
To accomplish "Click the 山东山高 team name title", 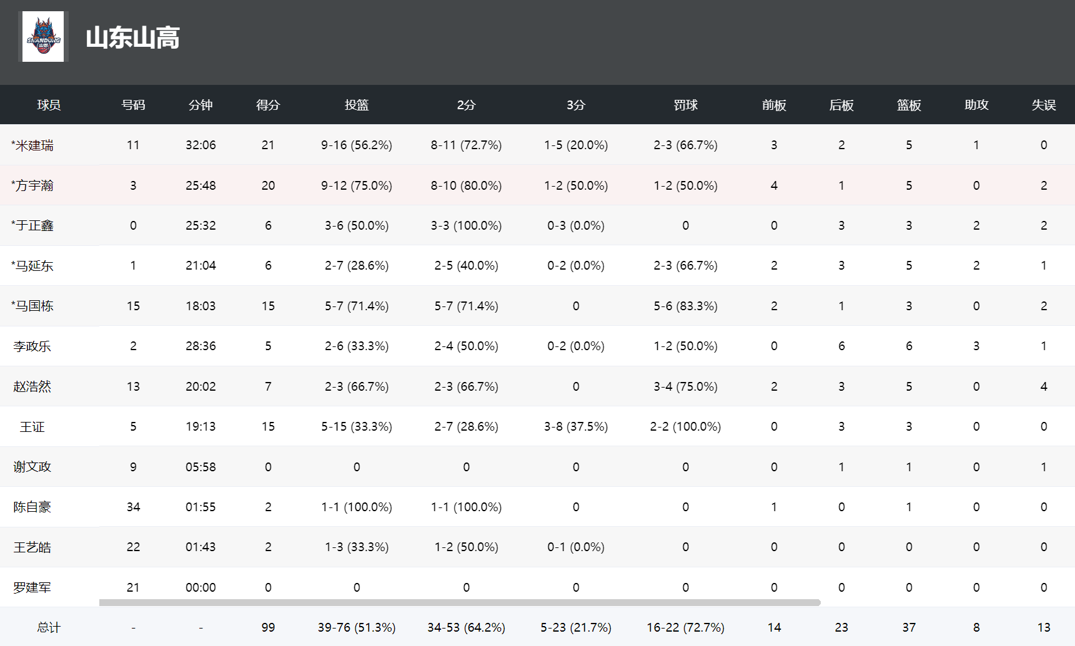I will click(x=132, y=37).
